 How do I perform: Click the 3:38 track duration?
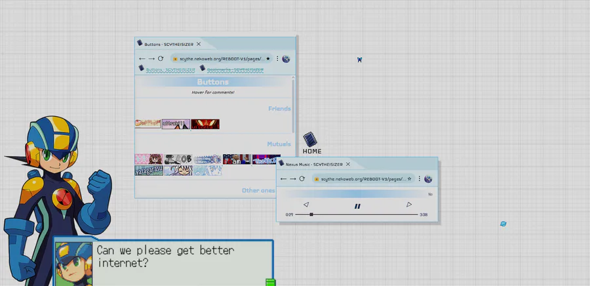(423, 215)
